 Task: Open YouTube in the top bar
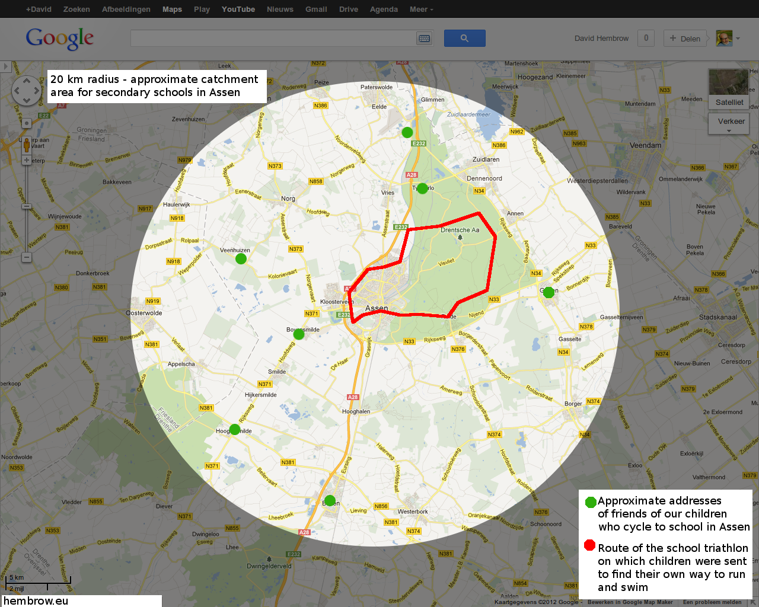point(238,9)
